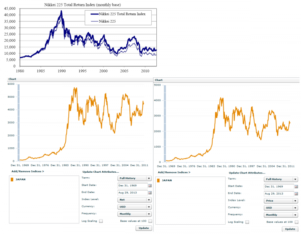Open End Date calendar icon in right panel
This screenshot has height=234, width=301.
click(296, 194)
